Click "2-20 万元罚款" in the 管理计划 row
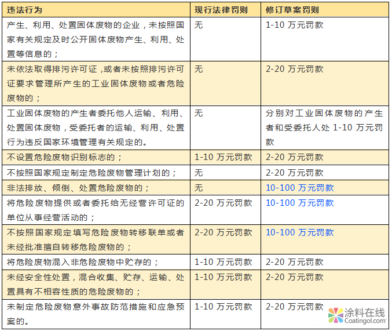The height and width of the screenshot is (331, 392). pyautogui.click(x=294, y=173)
